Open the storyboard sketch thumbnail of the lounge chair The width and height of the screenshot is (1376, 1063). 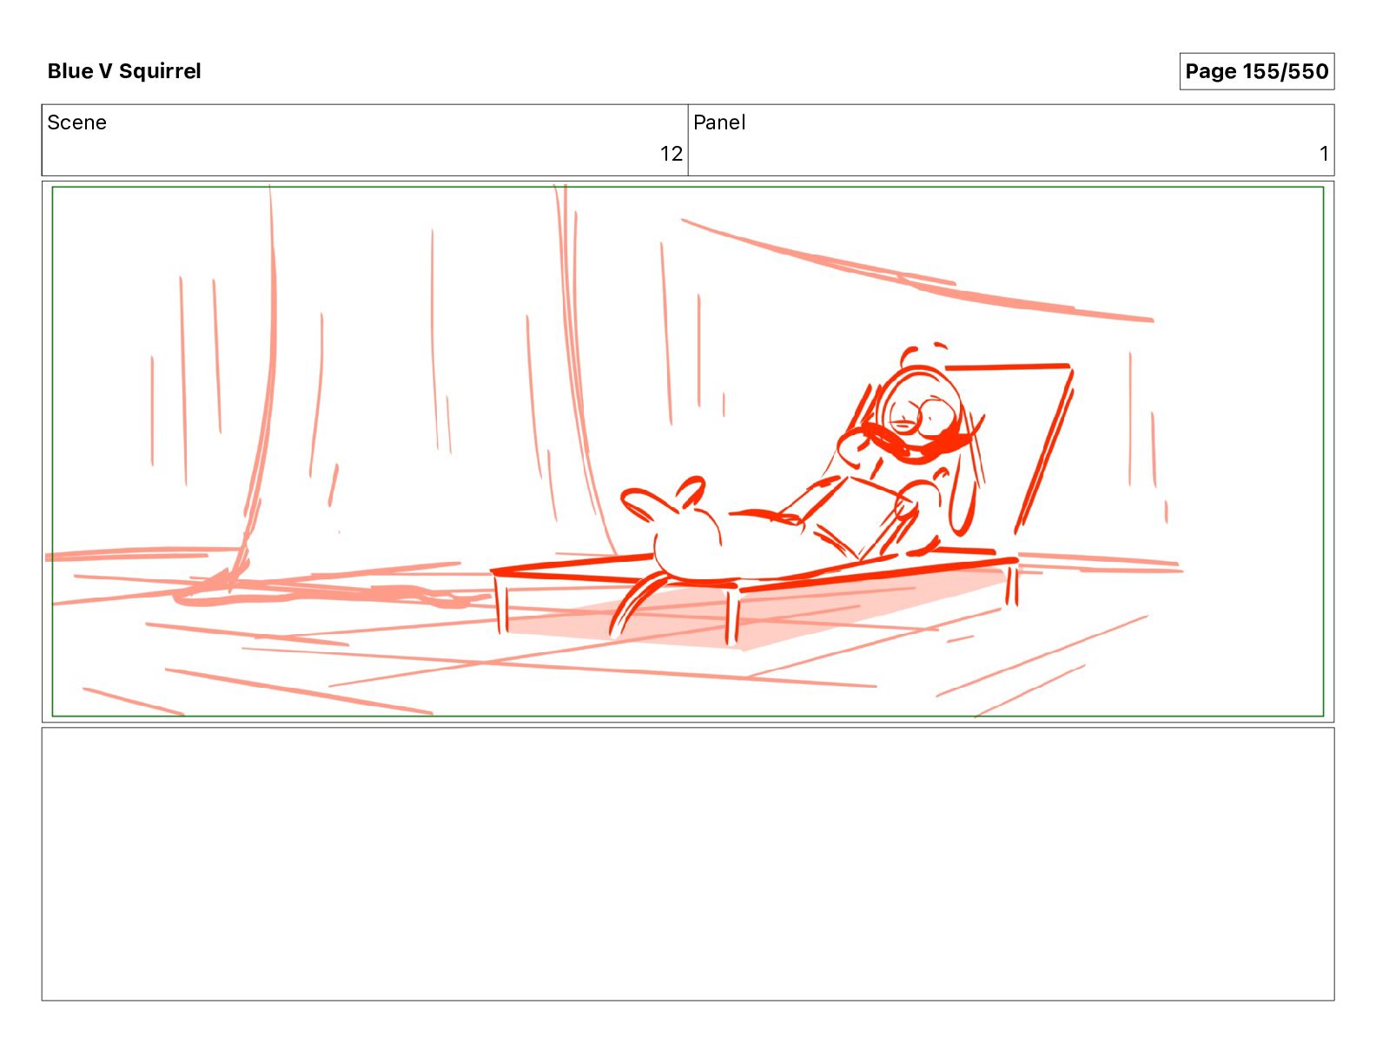click(x=688, y=452)
